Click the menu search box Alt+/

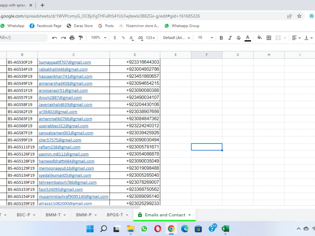coord(23,37)
